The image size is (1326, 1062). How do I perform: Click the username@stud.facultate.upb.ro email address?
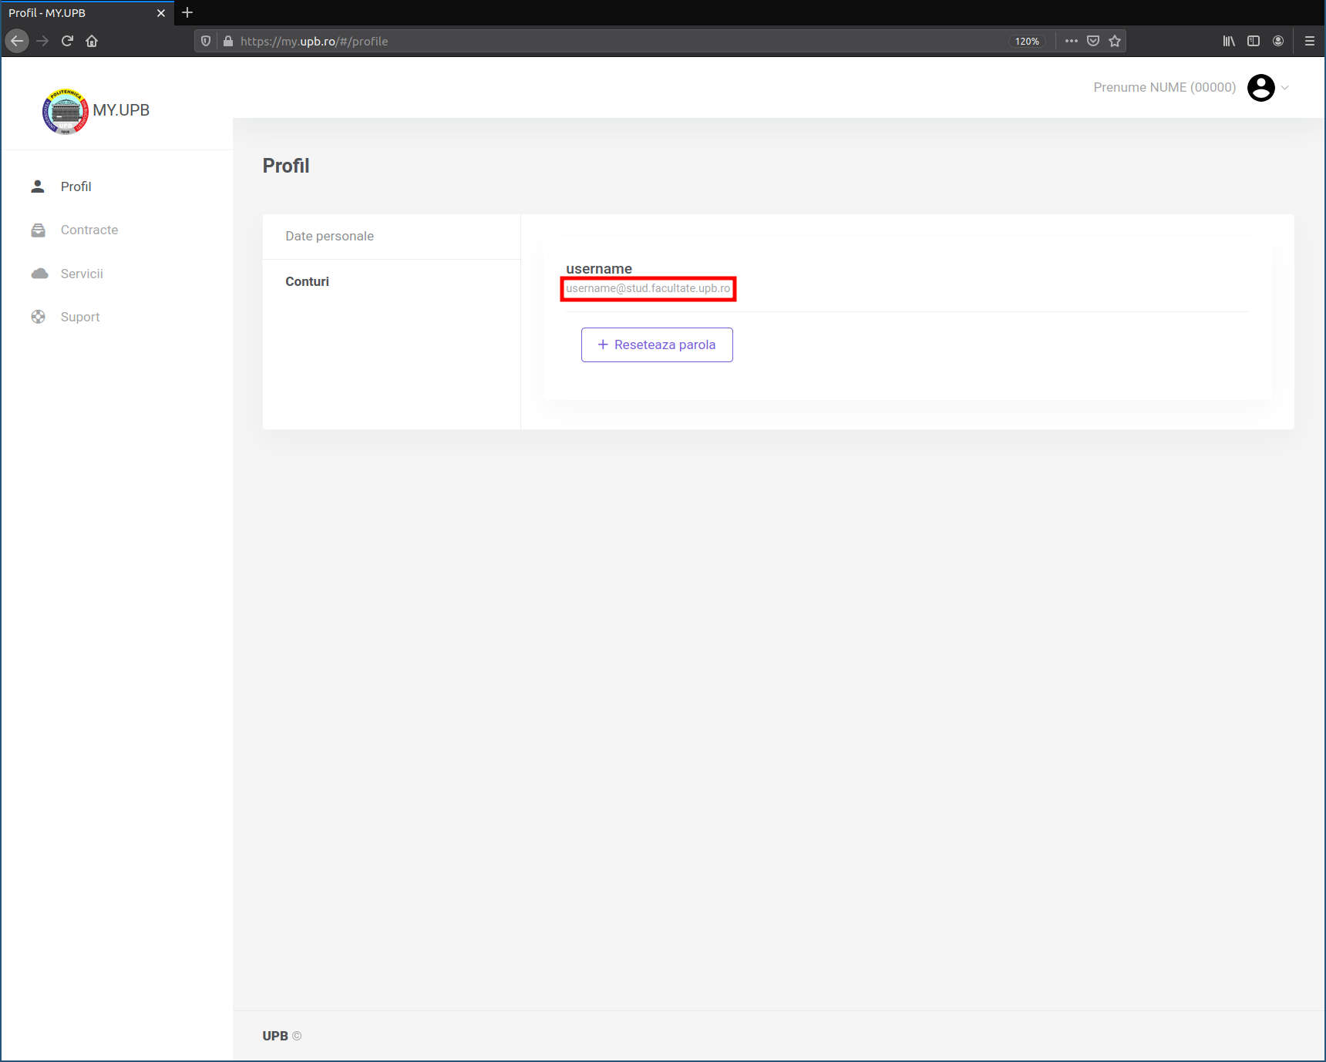tap(648, 288)
